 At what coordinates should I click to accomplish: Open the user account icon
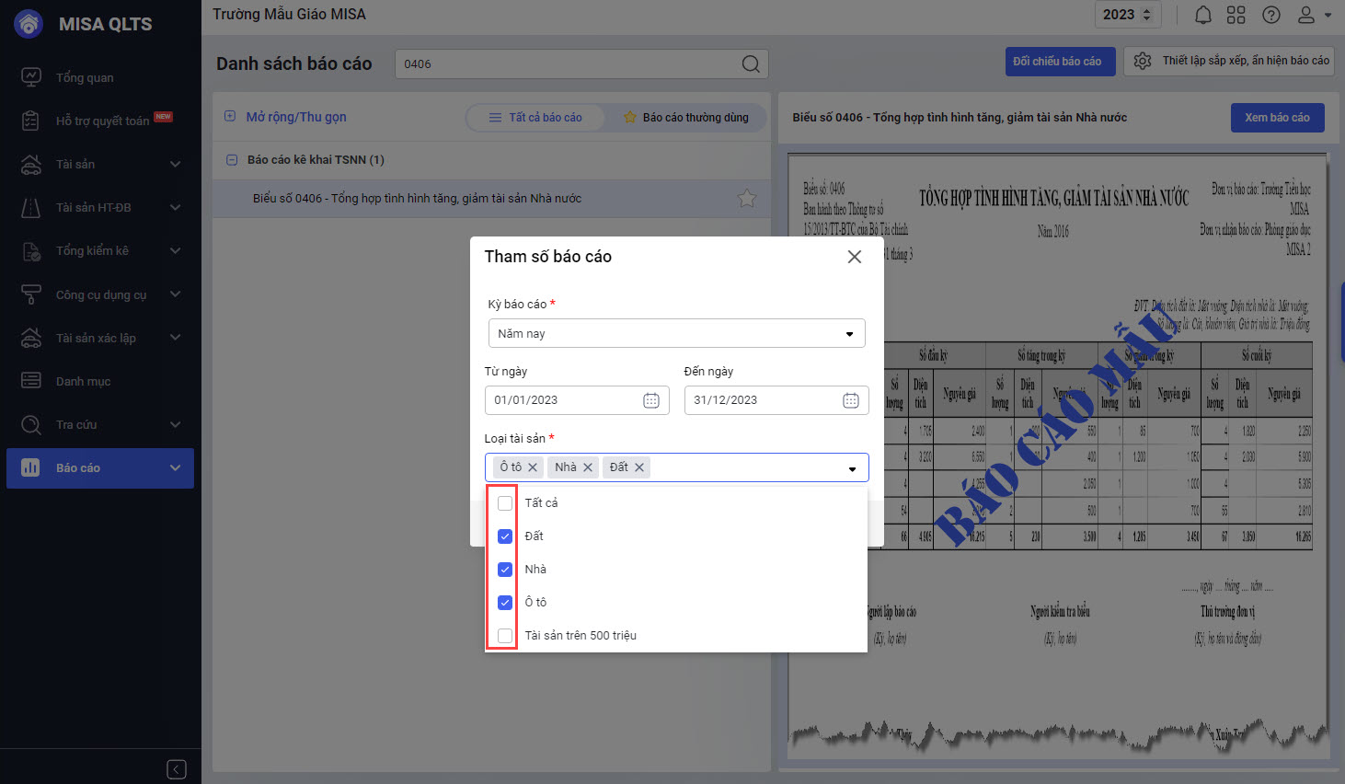(1306, 15)
